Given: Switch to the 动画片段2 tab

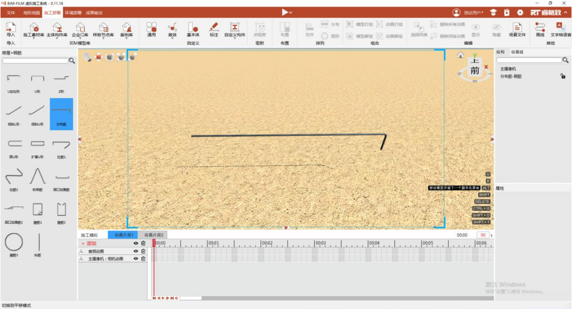Looking at the screenshot, I should 154,235.
